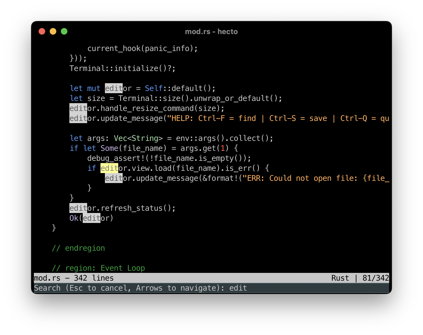This screenshot has width=423, height=335.
Task: Click the window title "mod.rs - hecto"
Action: (211, 31)
